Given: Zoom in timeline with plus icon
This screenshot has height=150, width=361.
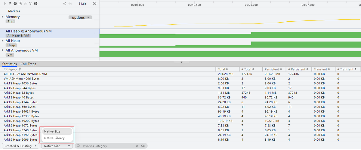Looking at the screenshot, I should (x=94, y=4).
